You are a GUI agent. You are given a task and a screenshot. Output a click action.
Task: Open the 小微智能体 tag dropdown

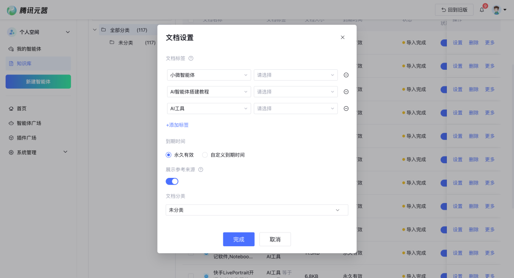point(209,75)
